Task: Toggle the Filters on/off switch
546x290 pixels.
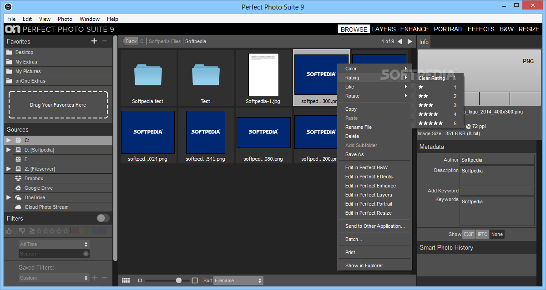Action: coord(103,218)
